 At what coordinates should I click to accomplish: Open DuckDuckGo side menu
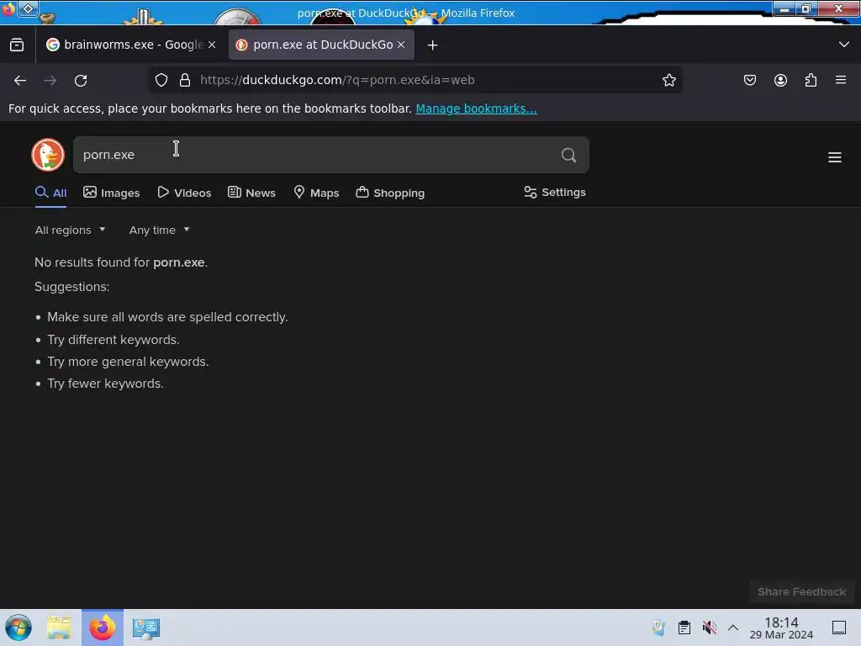pyautogui.click(x=835, y=157)
